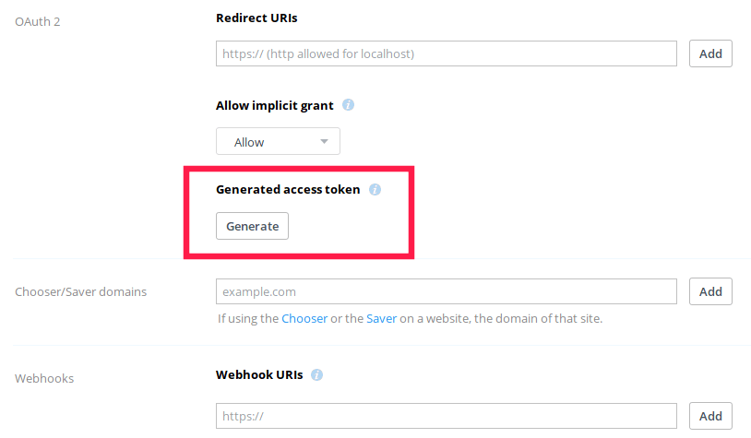Image resolution: width=751 pixels, height=438 pixels.
Task: Click the Webhooks section label
Action: pyautogui.click(x=44, y=378)
